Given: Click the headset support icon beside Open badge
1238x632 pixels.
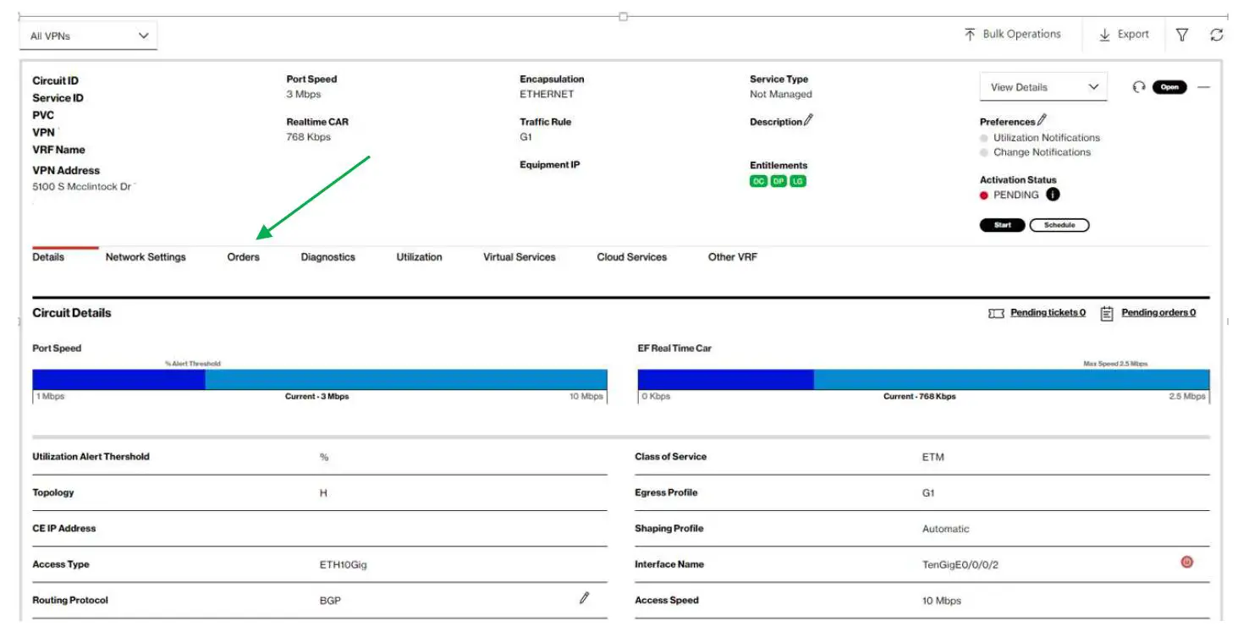Looking at the screenshot, I should tap(1138, 87).
